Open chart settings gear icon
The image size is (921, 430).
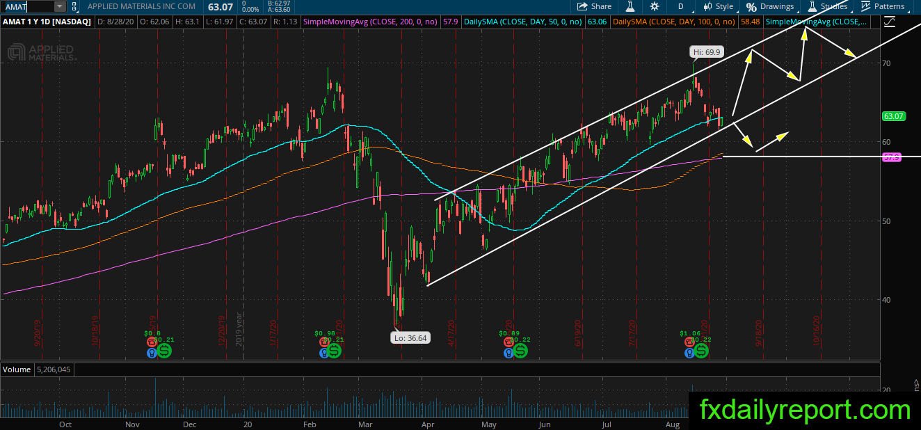point(655,6)
